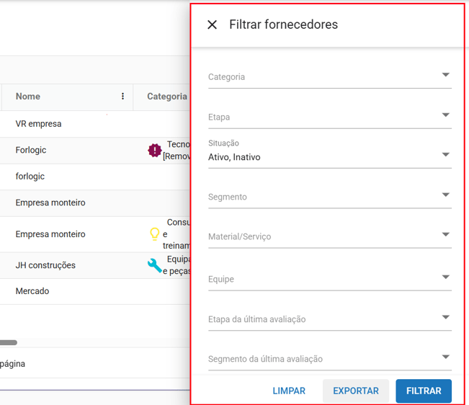
Task: Expand the Equipe dropdown
Action: (329, 279)
